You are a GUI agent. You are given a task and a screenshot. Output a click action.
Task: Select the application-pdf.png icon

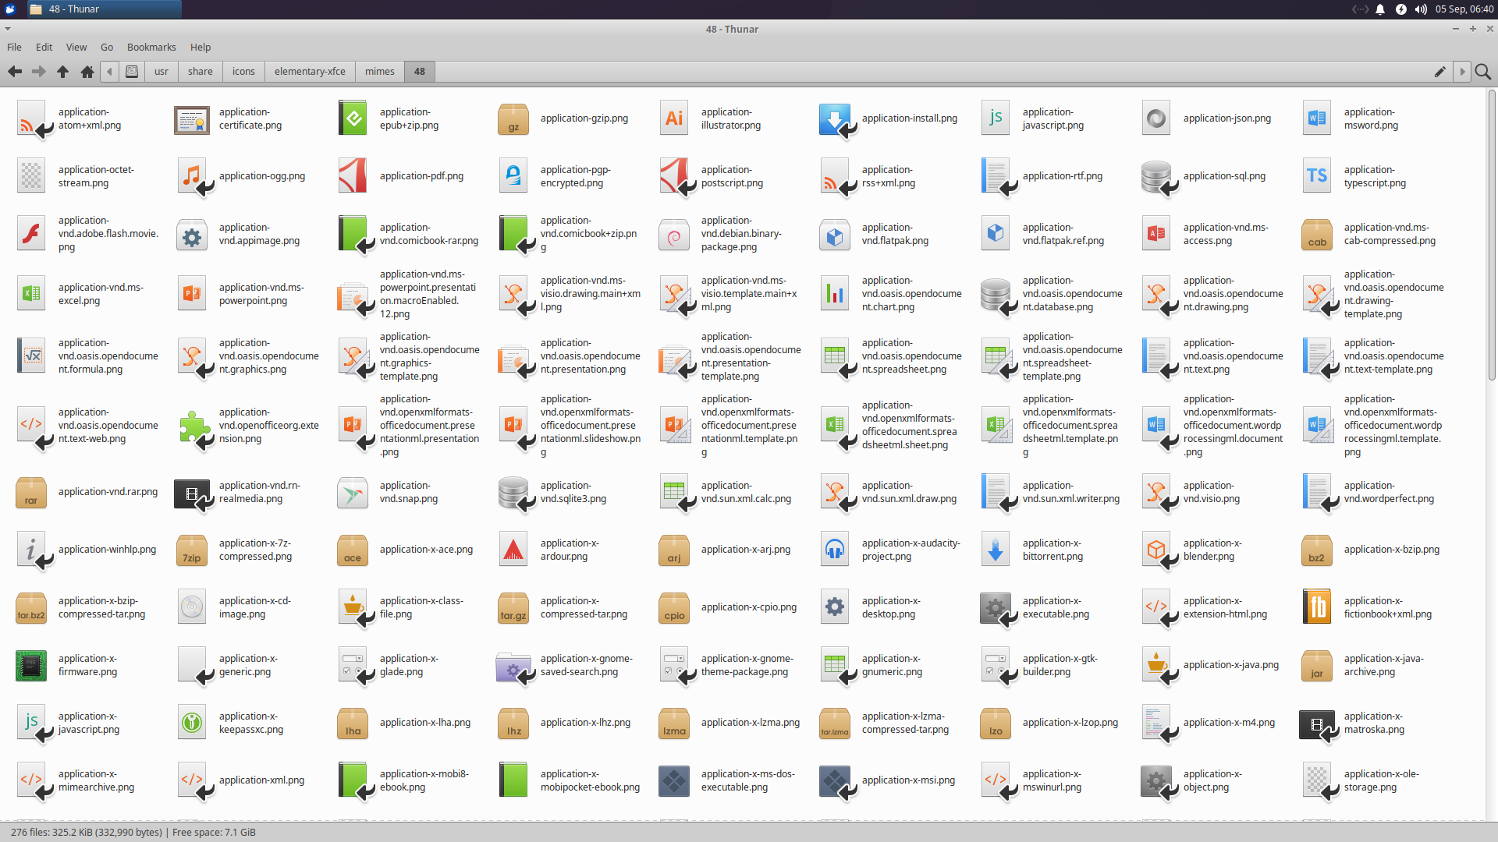click(x=353, y=176)
